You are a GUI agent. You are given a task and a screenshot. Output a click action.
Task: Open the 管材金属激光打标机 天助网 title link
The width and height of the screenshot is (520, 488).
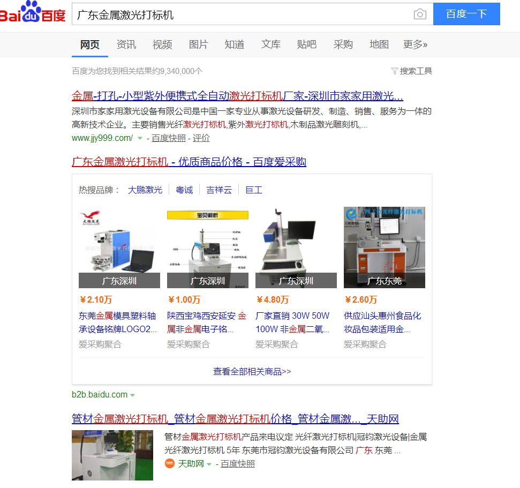(236, 419)
